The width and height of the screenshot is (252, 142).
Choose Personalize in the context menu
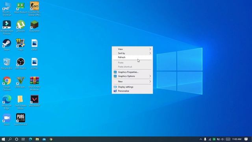pos(132,91)
